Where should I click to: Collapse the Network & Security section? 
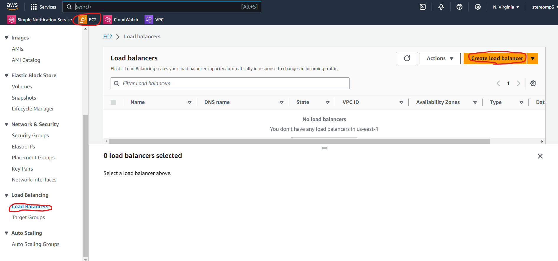point(6,124)
